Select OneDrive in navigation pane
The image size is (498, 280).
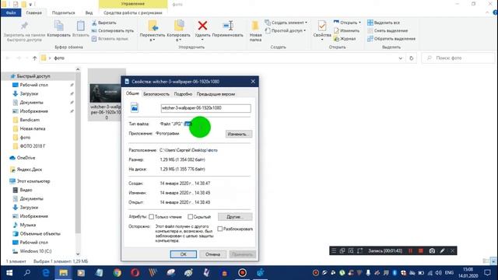pyautogui.click(x=26, y=158)
